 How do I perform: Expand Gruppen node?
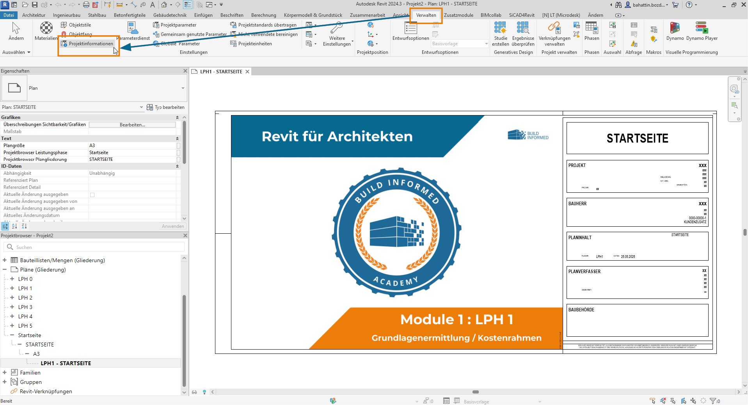[x=5, y=382]
